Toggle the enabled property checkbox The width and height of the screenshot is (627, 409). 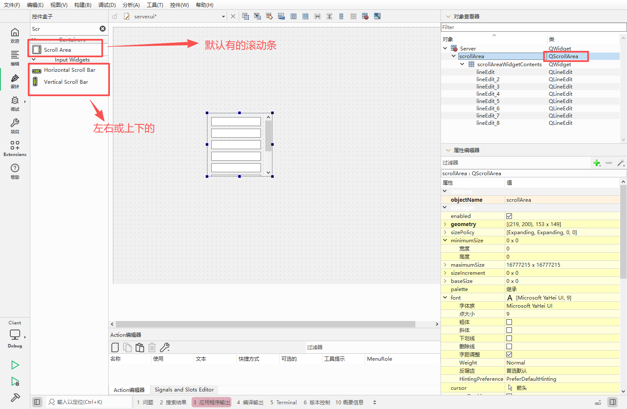click(509, 216)
